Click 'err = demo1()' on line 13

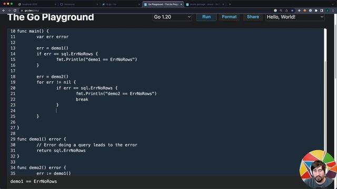(52, 48)
